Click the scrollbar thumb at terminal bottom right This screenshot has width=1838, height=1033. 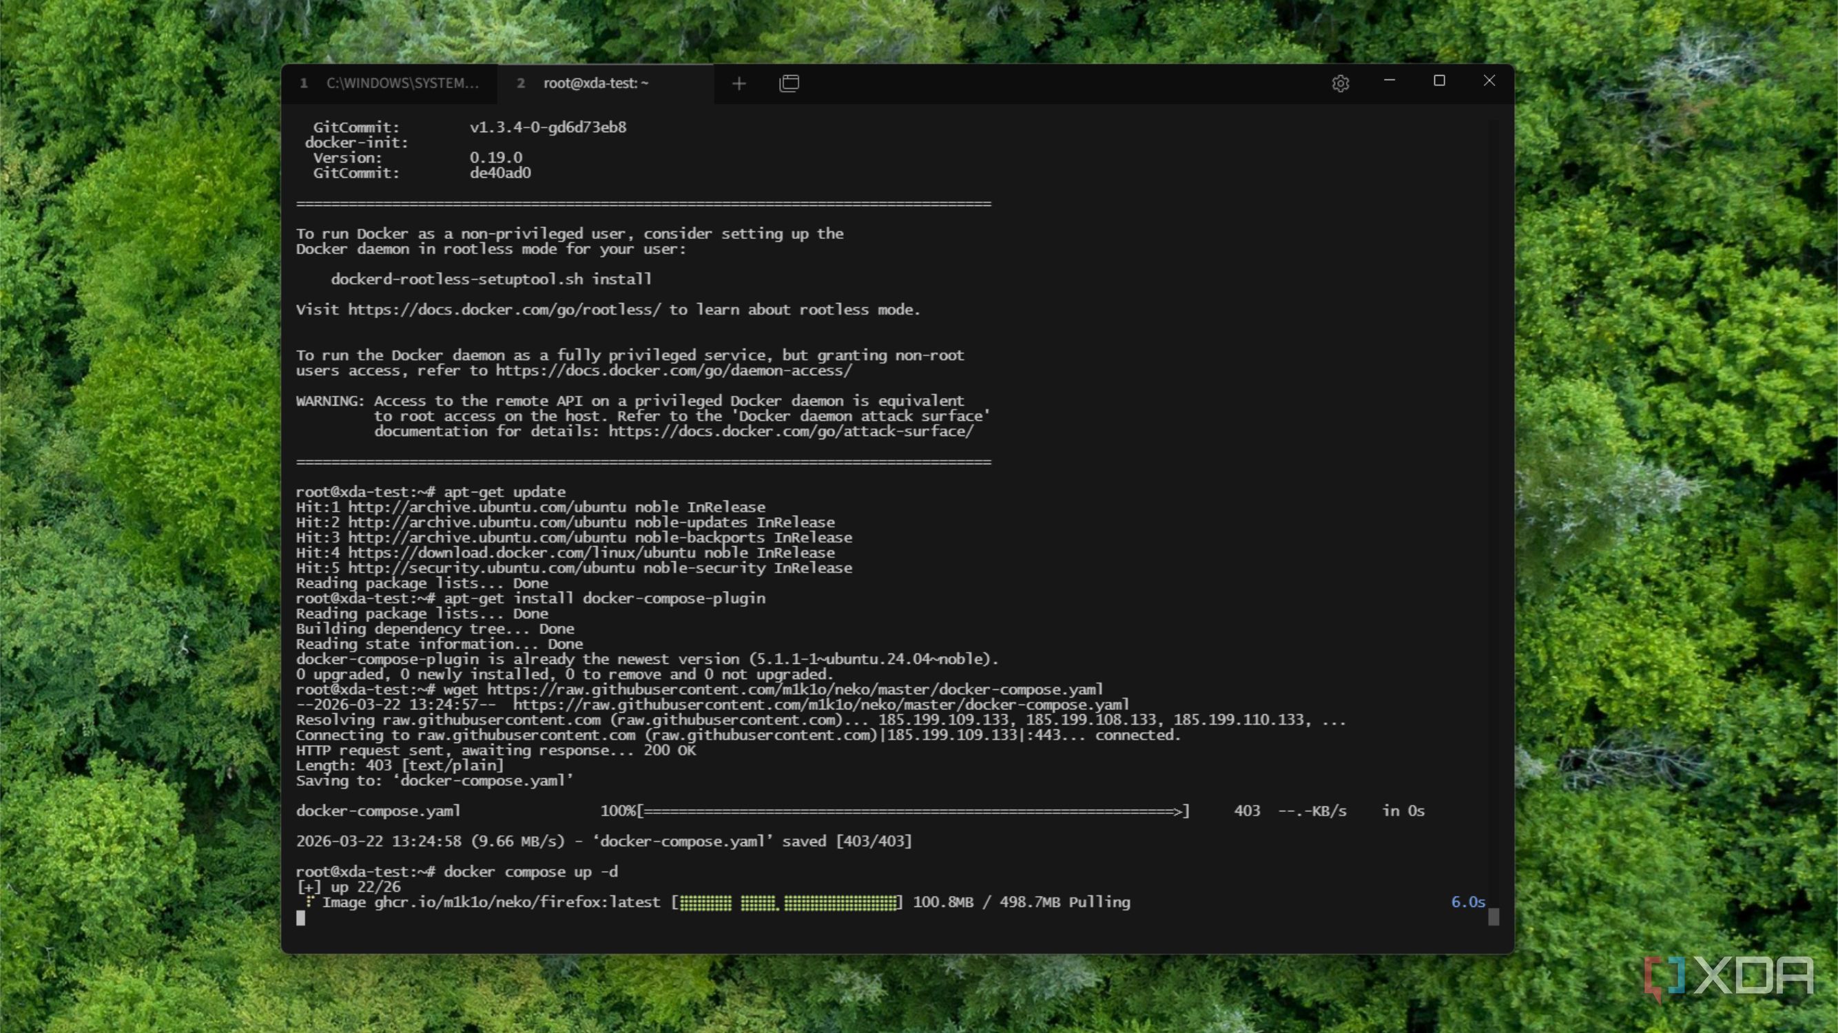click(1494, 917)
